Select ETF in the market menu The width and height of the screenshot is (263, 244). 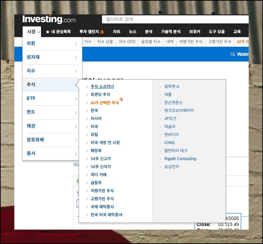pos(31,98)
